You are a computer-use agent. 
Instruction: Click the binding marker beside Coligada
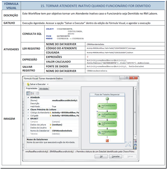pyautogui.click(x=51, y=116)
